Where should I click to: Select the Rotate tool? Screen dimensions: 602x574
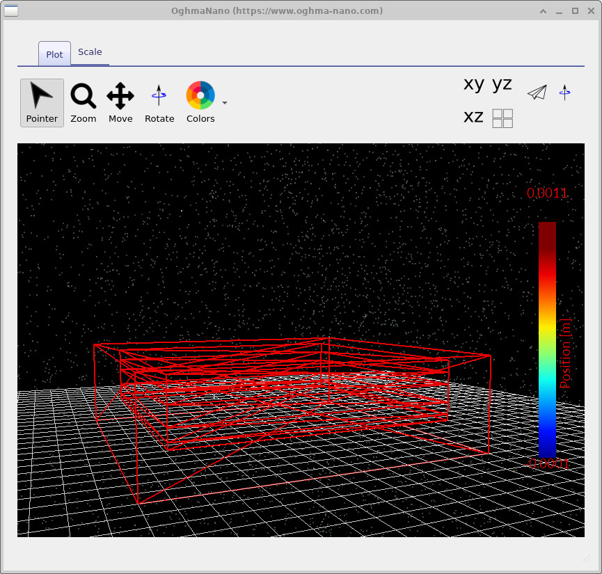click(159, 102)
